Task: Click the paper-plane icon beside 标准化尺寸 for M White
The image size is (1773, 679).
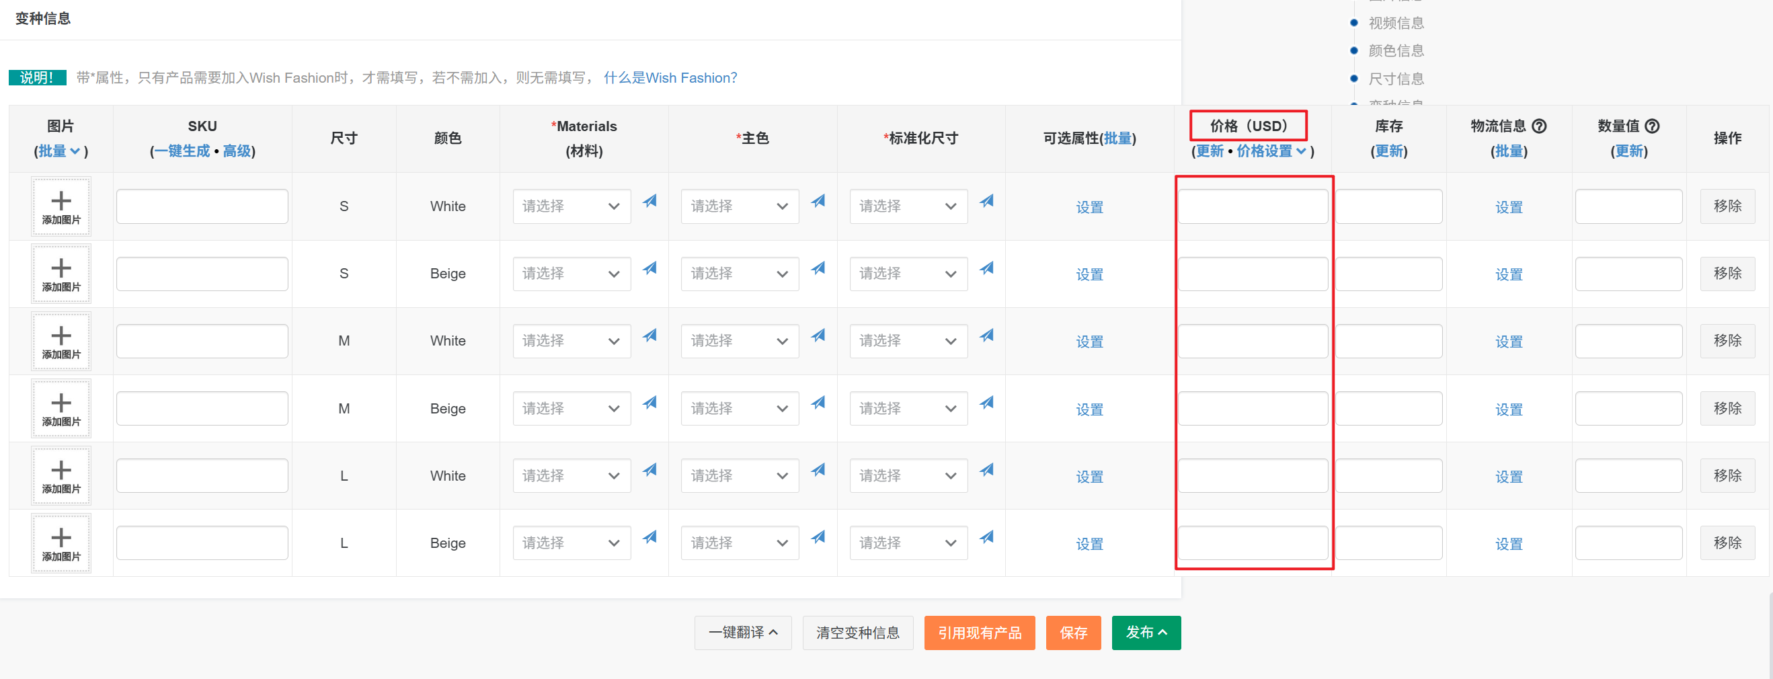Action: 986,335
